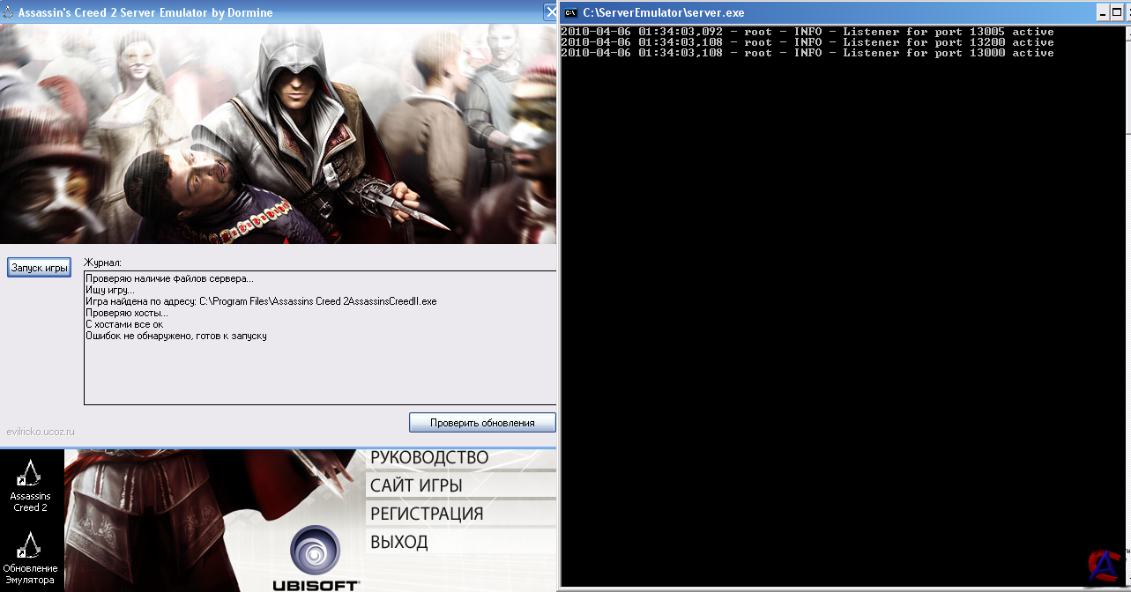Choose РЕГИСТРАЦИЯ in the game menu
1131x592 pixels.
click(427, 514)
